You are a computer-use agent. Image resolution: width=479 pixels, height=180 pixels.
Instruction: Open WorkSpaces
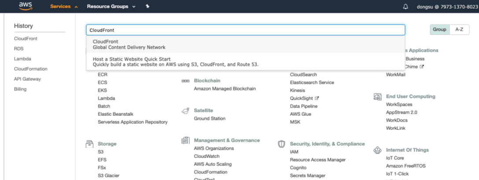(x=399, y=104)
